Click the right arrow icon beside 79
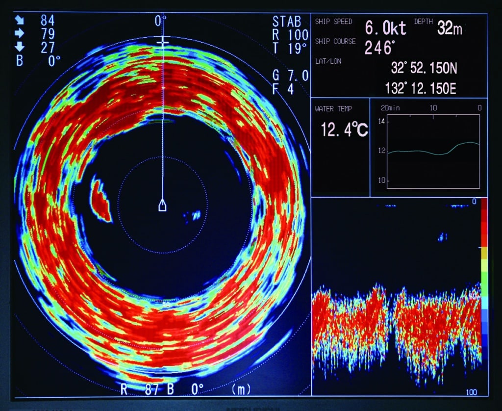Viewport: 502px width, 411px height. coord(20,34)
